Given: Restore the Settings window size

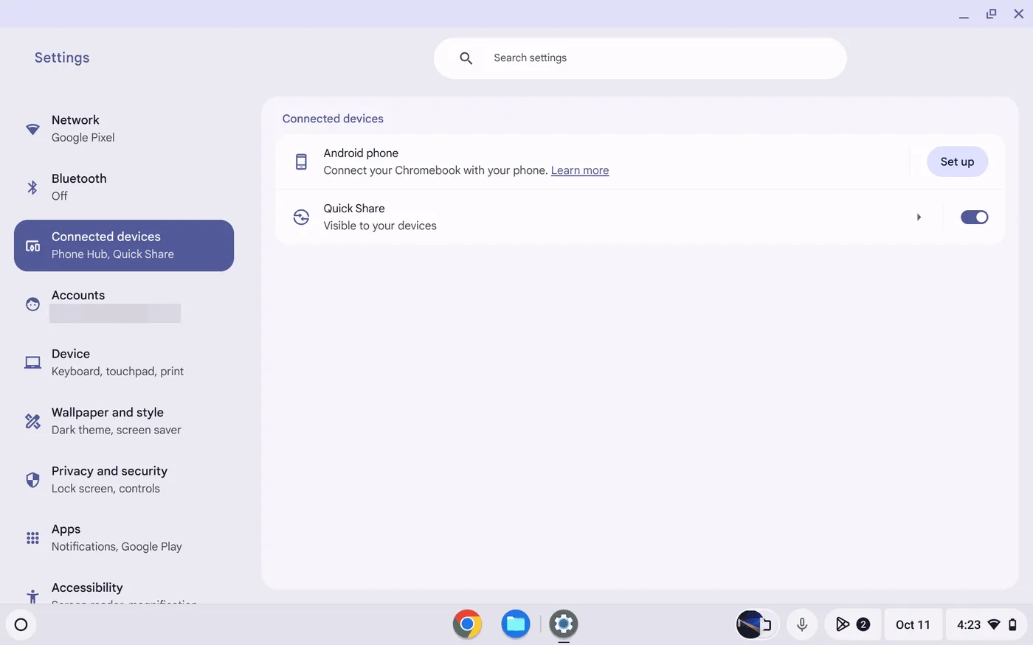Looking at the screenshot, I should 991,14.
